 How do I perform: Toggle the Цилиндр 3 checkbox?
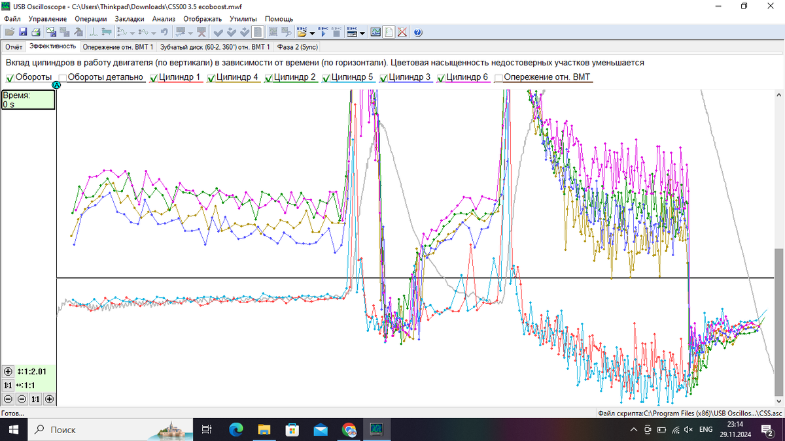tap(384, 78)
